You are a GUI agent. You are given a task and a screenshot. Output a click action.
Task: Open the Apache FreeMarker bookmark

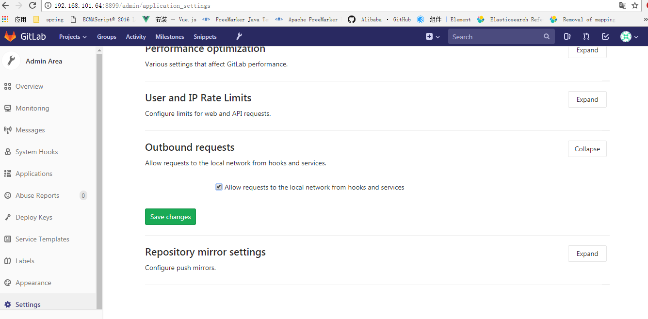(307, 19)
